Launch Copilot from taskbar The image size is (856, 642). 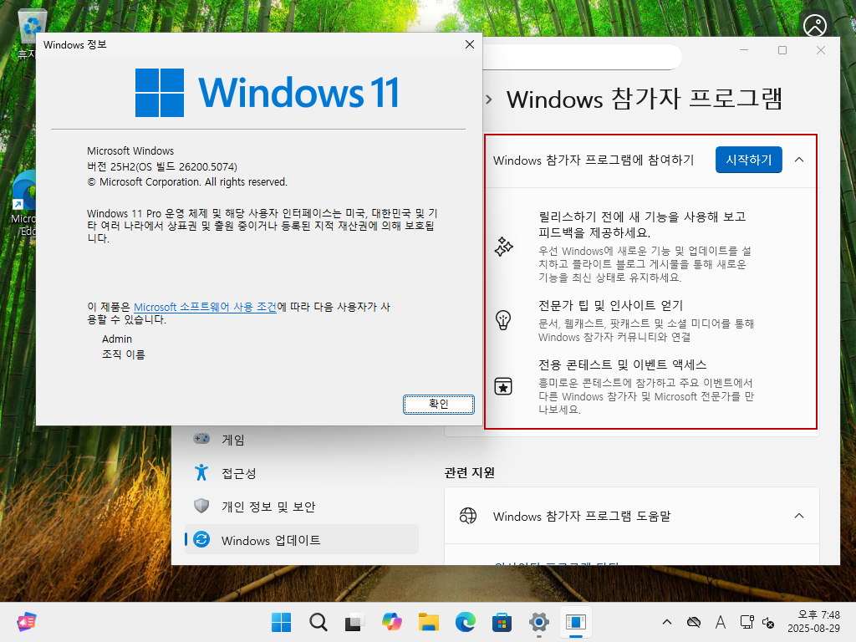point(392,622)
